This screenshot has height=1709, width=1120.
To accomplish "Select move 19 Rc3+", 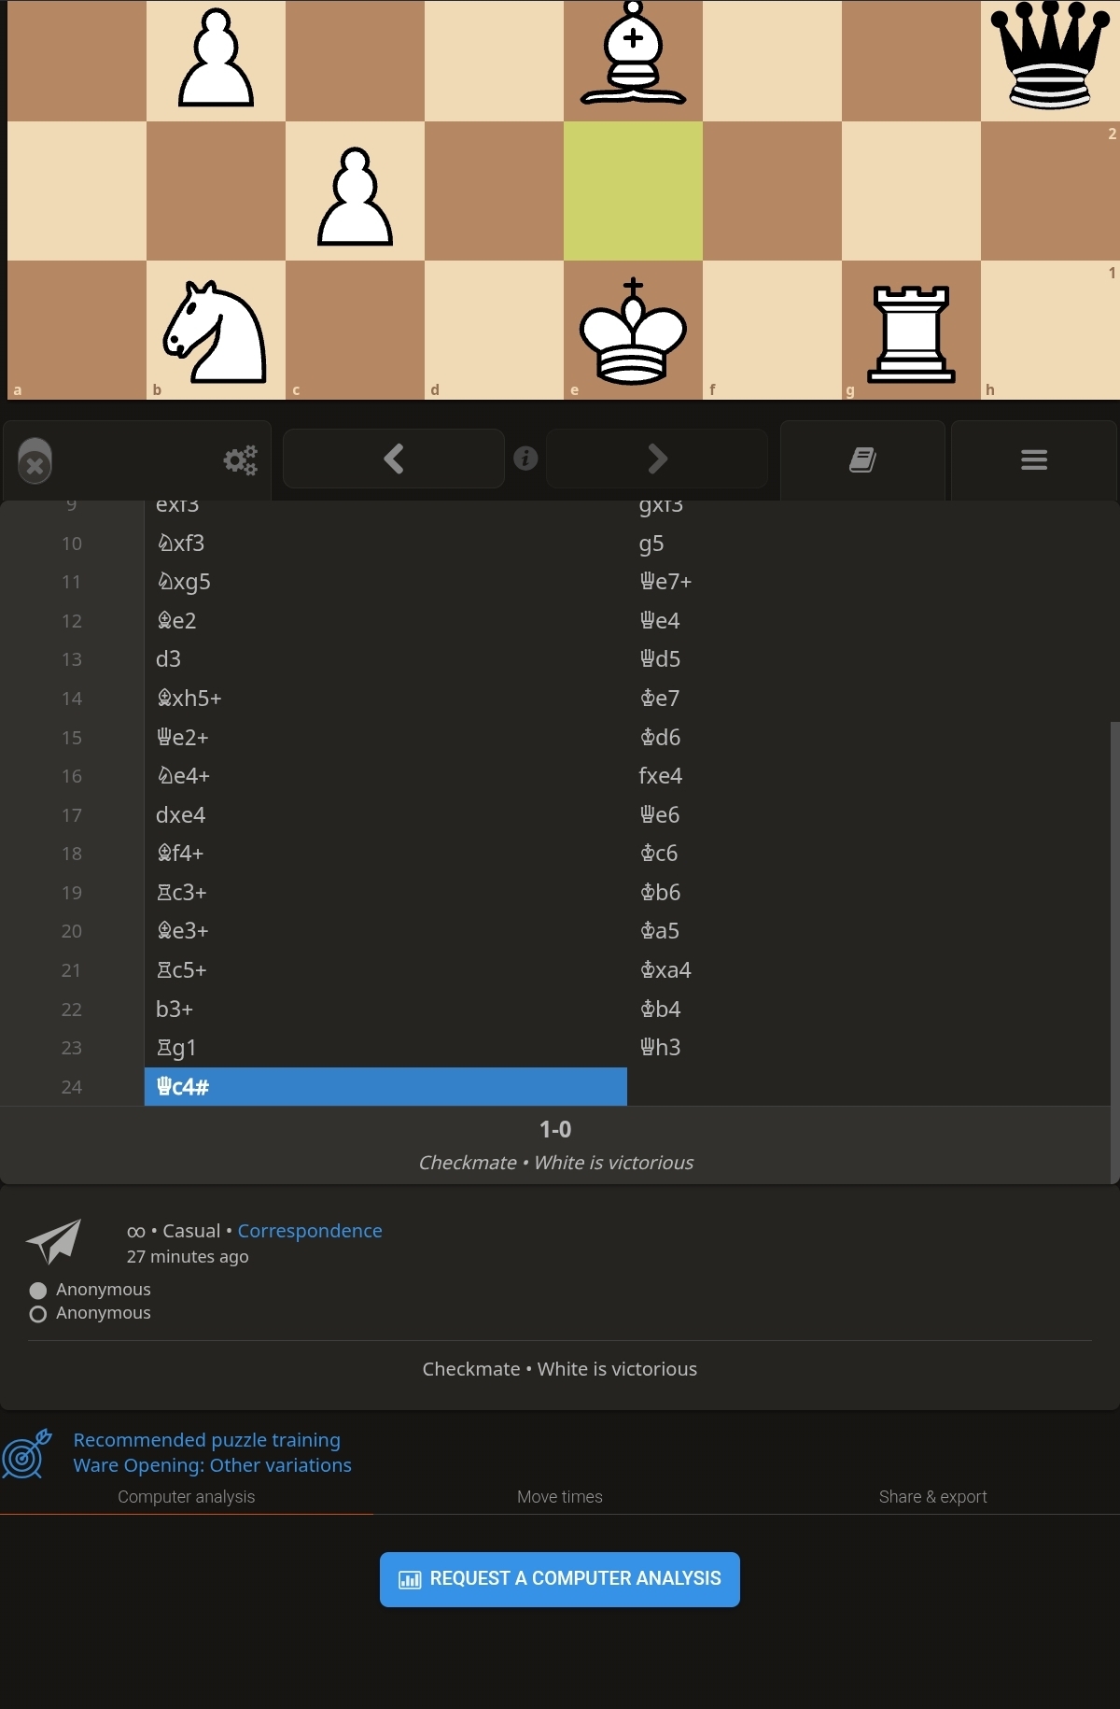I will pyautogui.click(x=385, y=892).
